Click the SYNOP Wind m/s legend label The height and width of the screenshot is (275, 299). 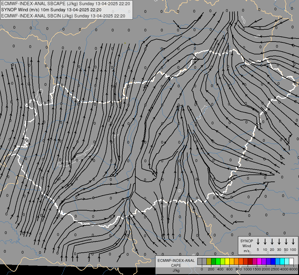pyautogui.click(x=246, y=246)
